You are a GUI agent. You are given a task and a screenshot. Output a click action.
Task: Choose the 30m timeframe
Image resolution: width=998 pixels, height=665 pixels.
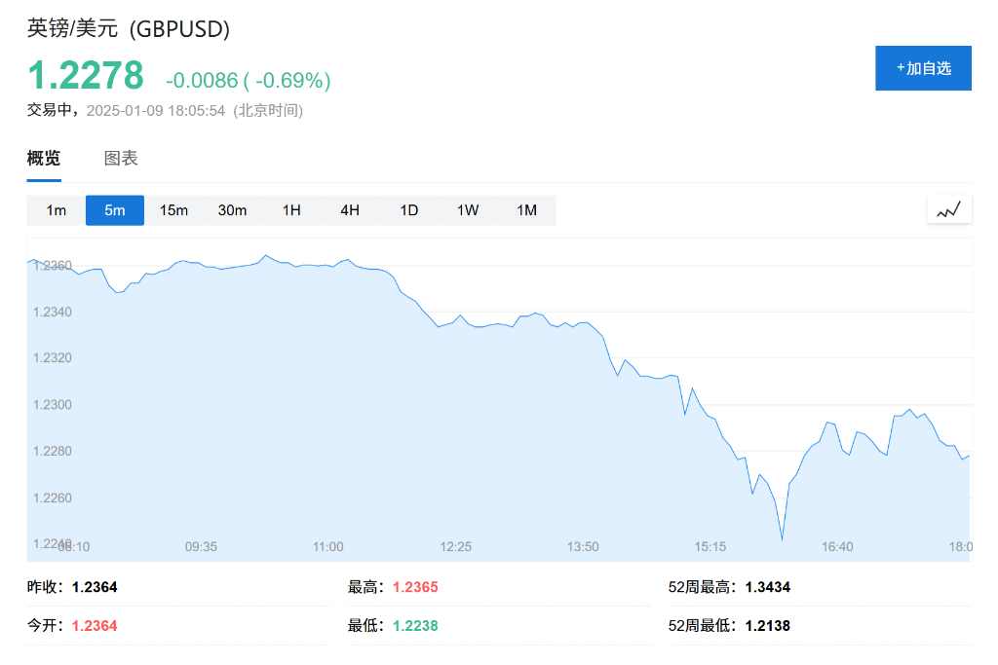232,210
